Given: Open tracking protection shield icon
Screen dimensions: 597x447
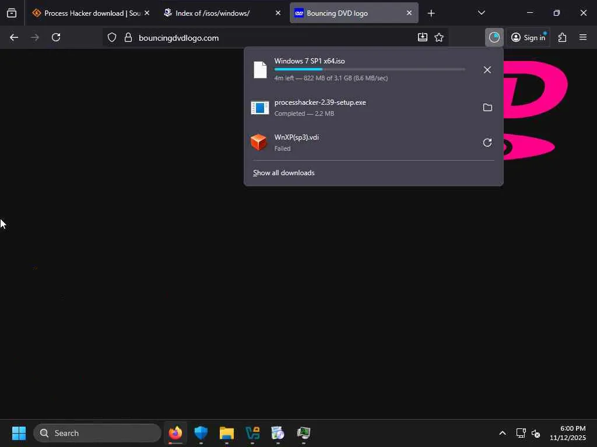Looking at the screenshot, I should click(111, 37).
